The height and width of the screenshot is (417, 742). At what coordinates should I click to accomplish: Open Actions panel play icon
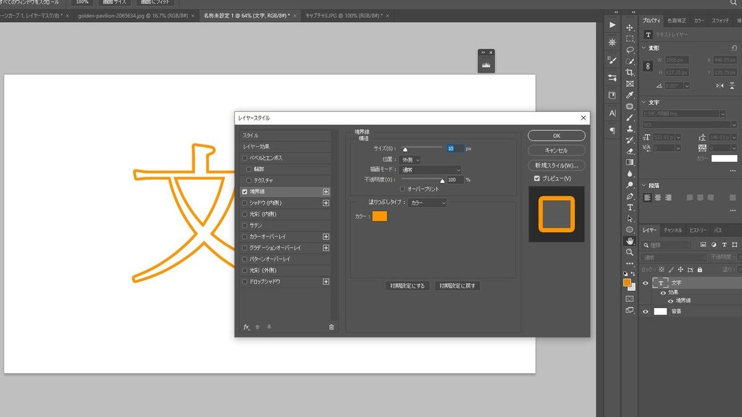612,25
